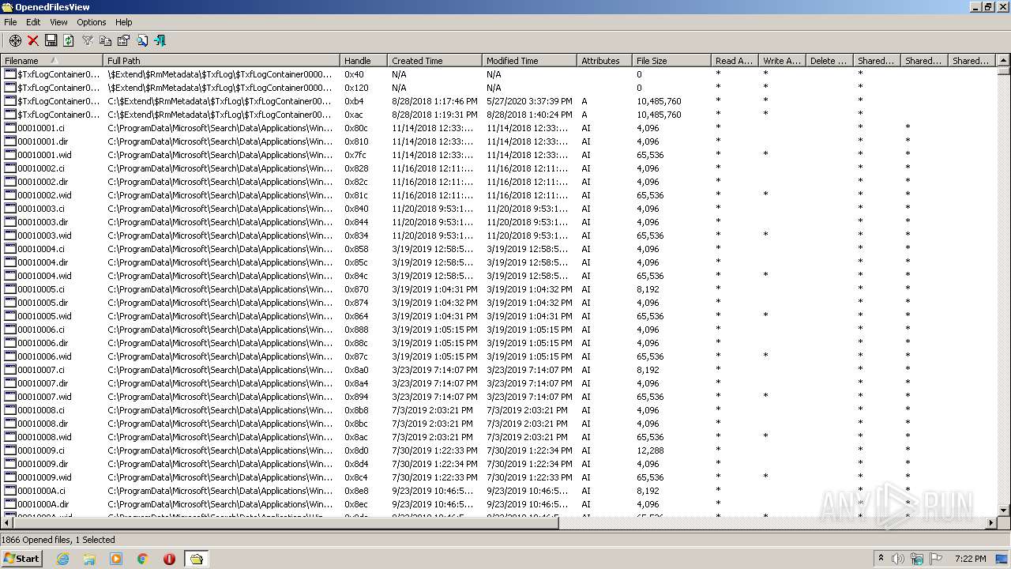Select the 00010009.wid file row
Viewport: 1011px width, 569px height.
(x=498, y=477)
